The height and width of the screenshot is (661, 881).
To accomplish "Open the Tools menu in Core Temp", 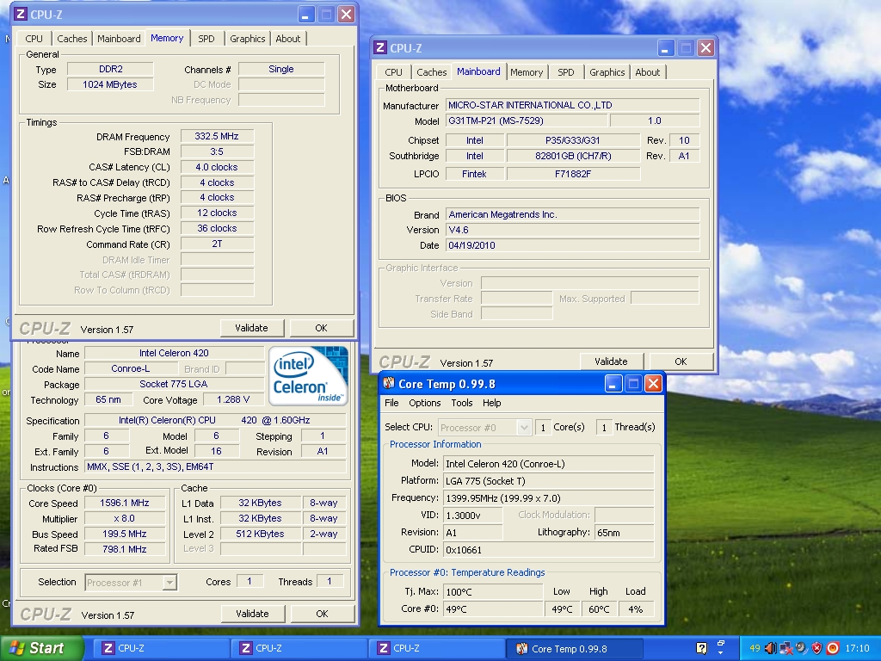I will tap(462, 403).
